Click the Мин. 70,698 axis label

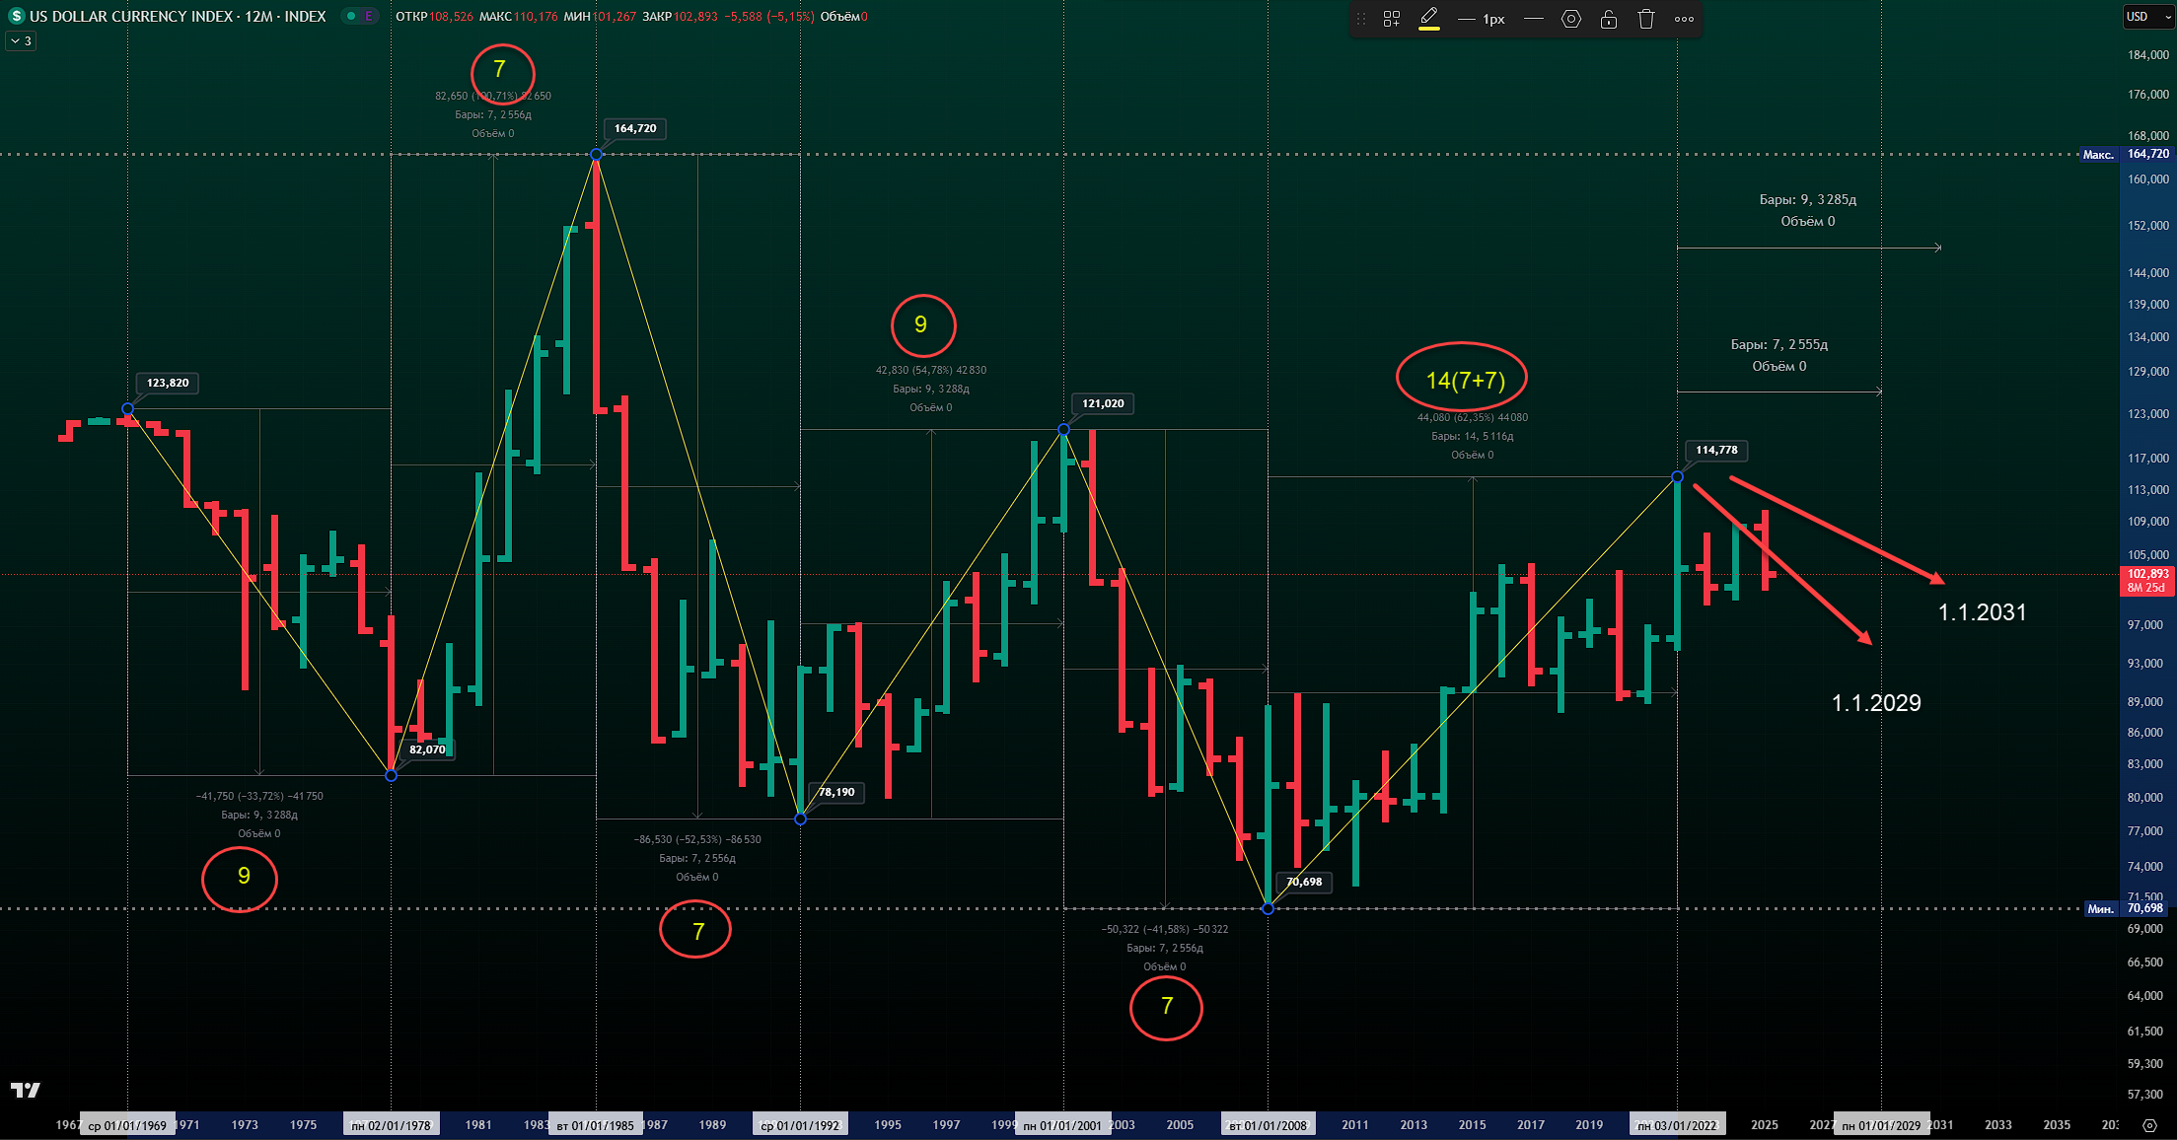pyautogui.click(x=2128, y=908)
